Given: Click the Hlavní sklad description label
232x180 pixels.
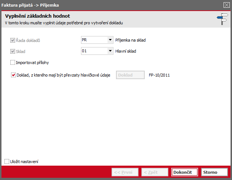Looking at the screenshot, I should tap(126, 51).
